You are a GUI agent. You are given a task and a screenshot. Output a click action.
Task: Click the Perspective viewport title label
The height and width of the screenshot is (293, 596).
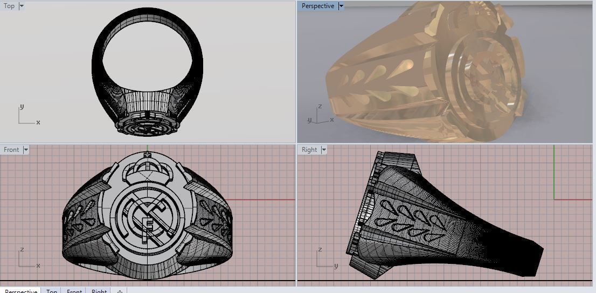click(x=318, y=6)
